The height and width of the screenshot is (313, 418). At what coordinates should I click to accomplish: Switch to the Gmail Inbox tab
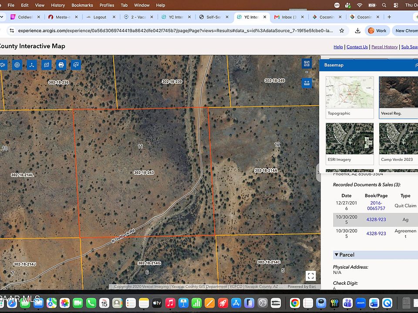(289, 17)
